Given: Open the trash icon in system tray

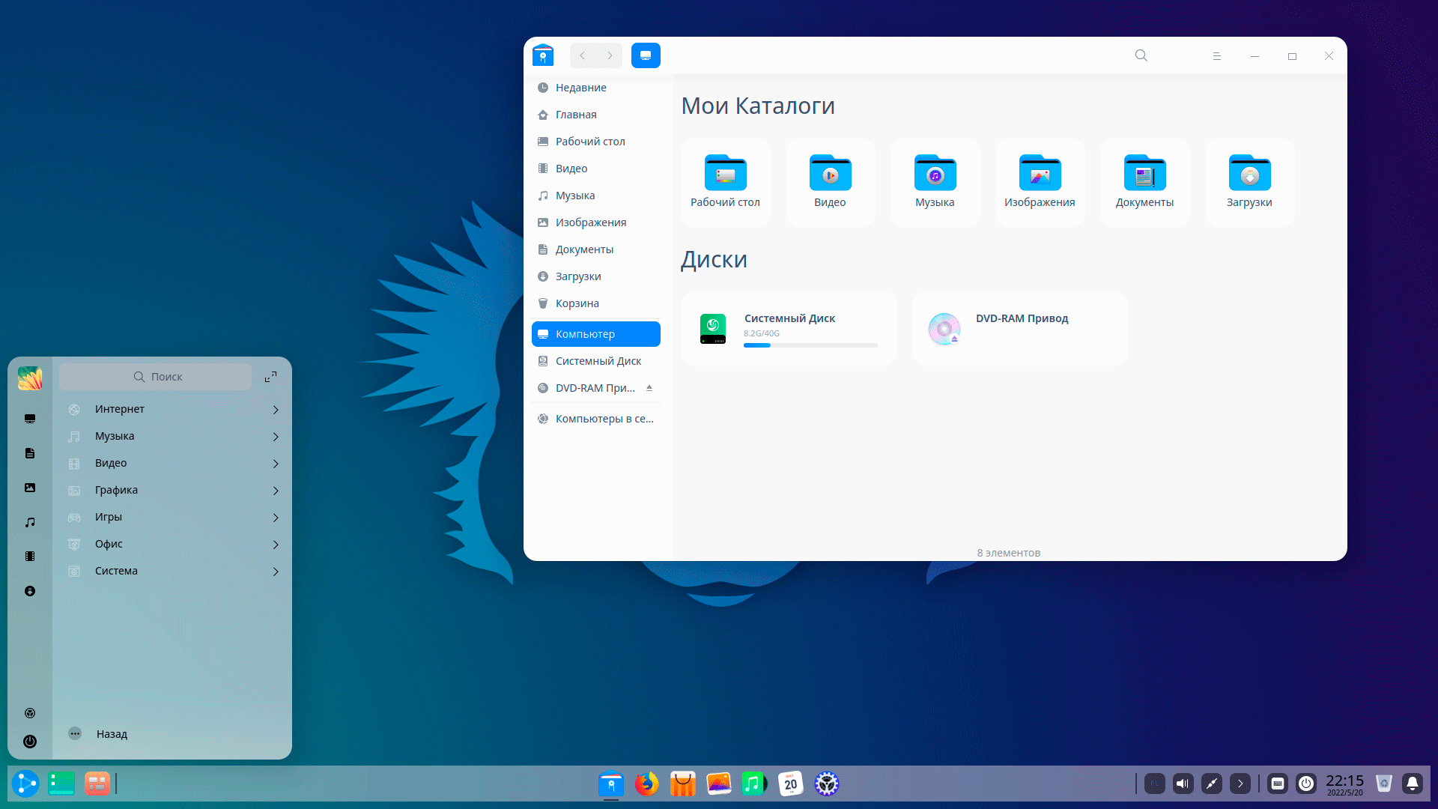Looking at the screenshot, I should (x=1384, y=784).
